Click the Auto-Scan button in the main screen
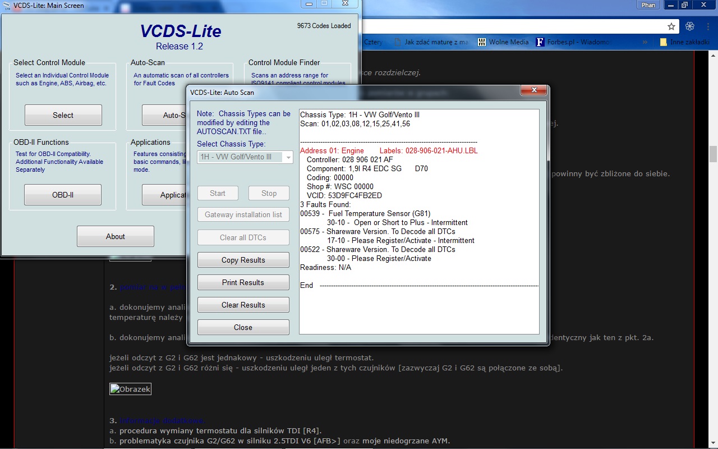 click(164, 115)
